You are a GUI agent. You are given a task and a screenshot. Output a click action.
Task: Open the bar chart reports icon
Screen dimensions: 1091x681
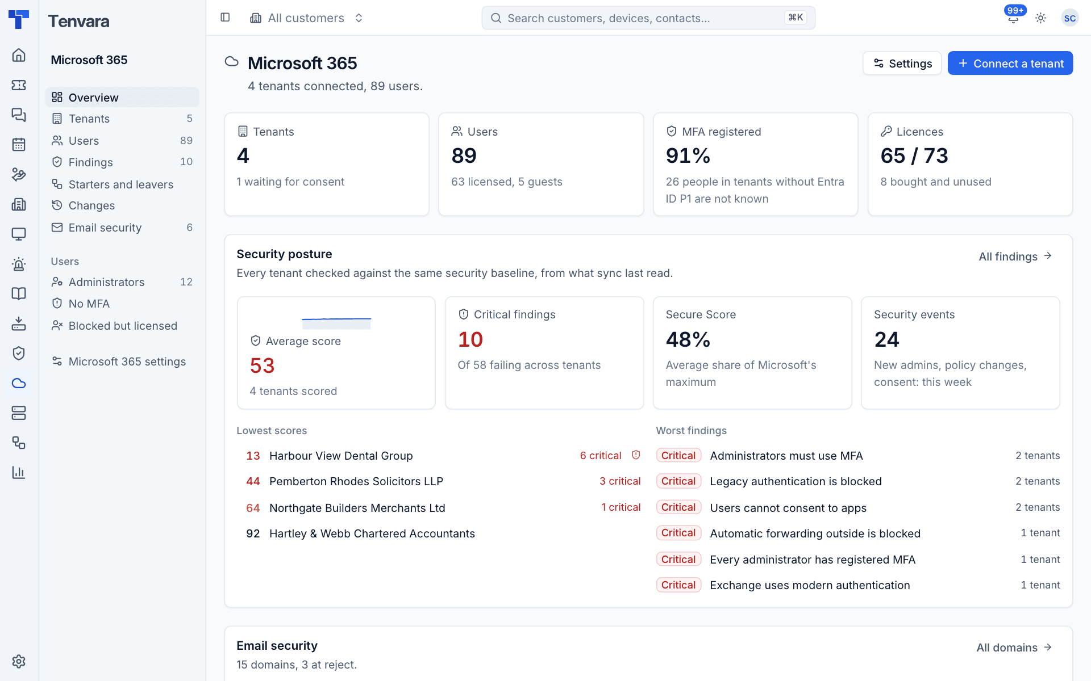coord(19,472)
